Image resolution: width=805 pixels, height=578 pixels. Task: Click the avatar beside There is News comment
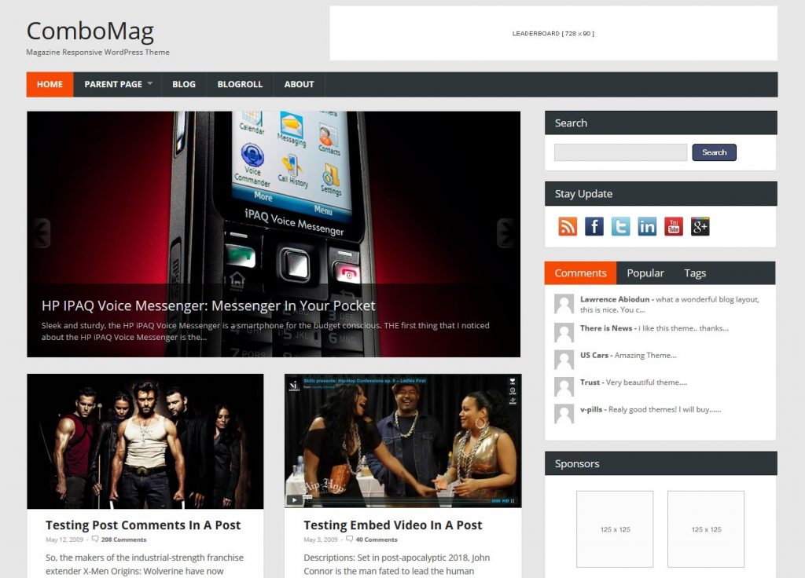coord(564,332)
